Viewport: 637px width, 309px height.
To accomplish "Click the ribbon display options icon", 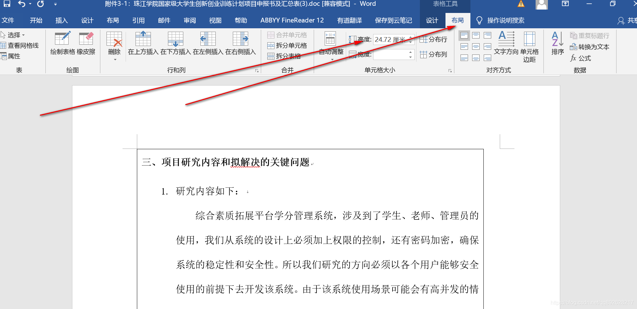I will tap(565, 4).
